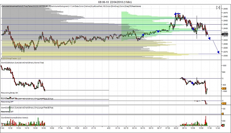
Task: Click the 11:50 time axis label
Action: [x=209, y=128]
